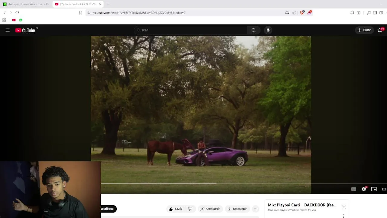
Task: Open the WhatsApp bookmark in bookmarks bar
Action: point(21,20)
